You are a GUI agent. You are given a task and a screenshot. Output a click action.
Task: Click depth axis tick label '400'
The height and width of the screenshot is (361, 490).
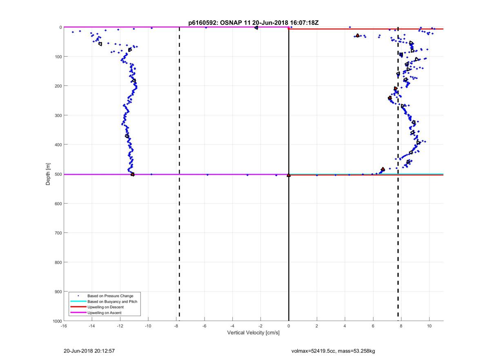(58, 145)
